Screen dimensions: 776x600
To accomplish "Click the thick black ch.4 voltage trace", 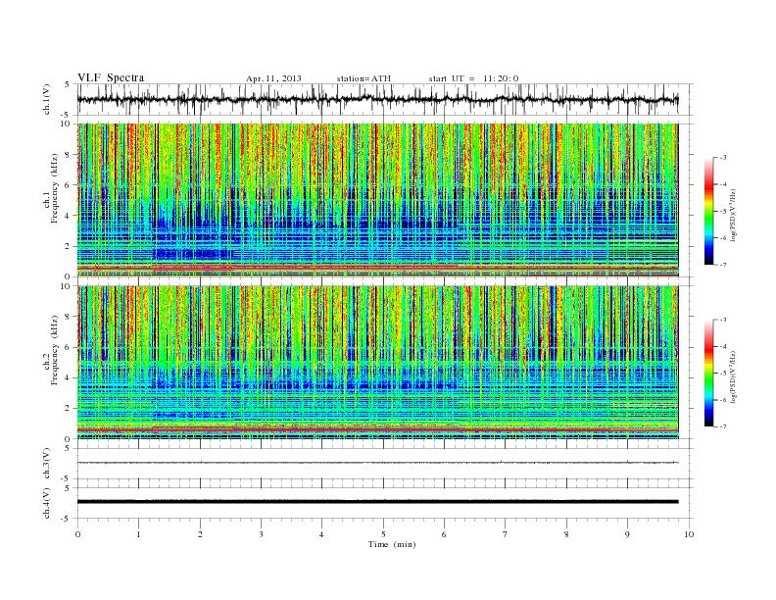I will [377, 502].
